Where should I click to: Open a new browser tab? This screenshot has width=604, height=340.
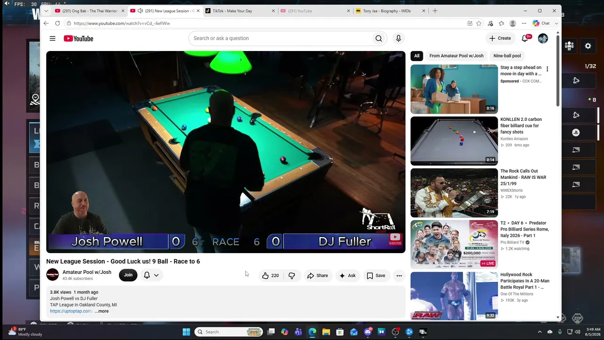point(435,11)
